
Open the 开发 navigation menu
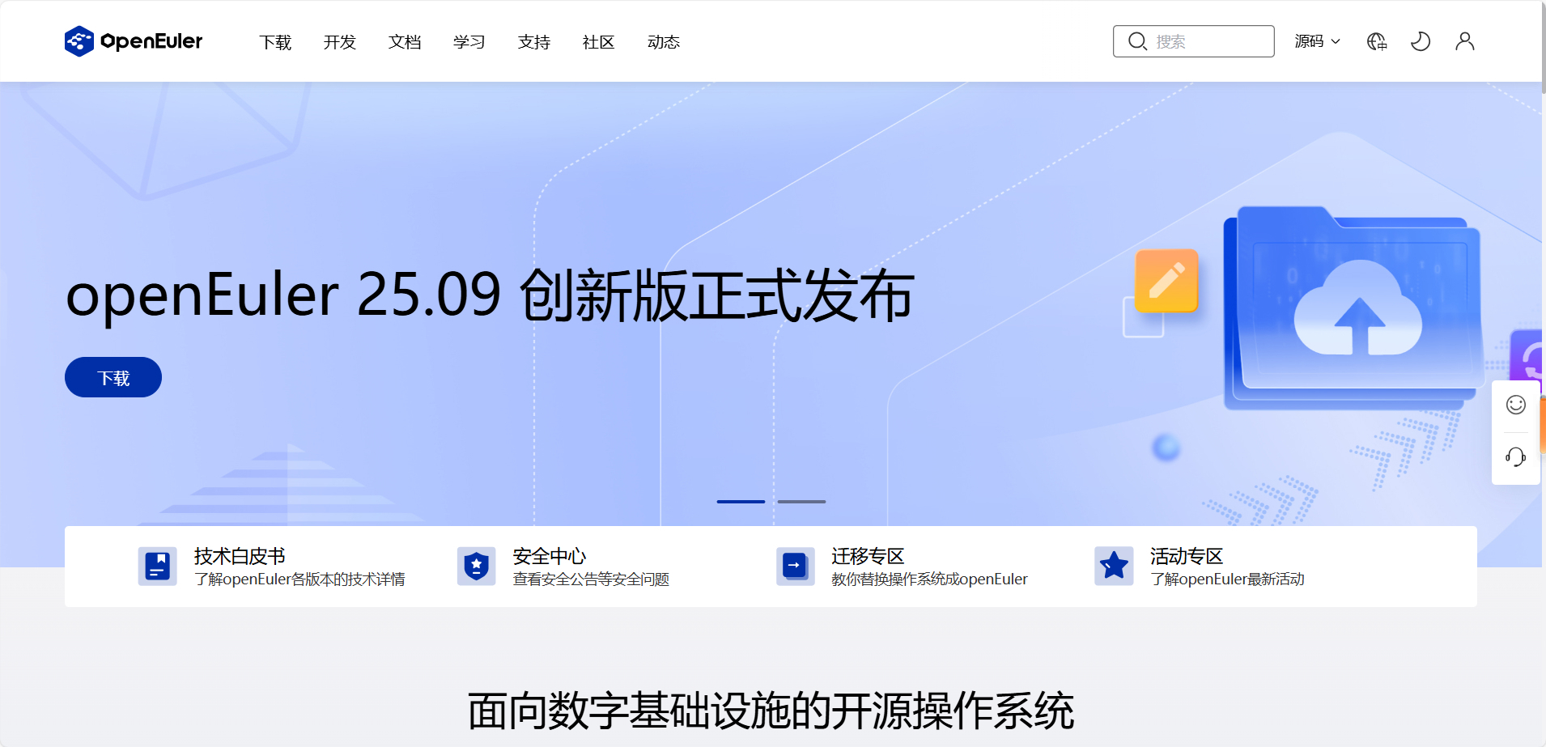(339, 42)
